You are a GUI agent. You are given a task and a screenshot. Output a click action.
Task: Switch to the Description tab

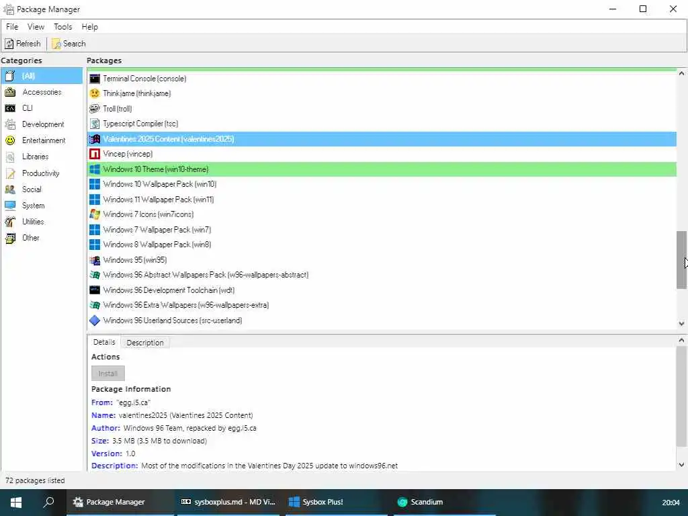point(145,342)
